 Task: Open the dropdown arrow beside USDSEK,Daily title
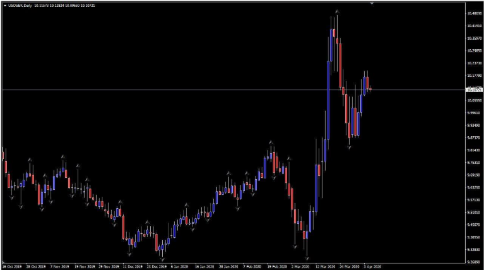point(5,6)
